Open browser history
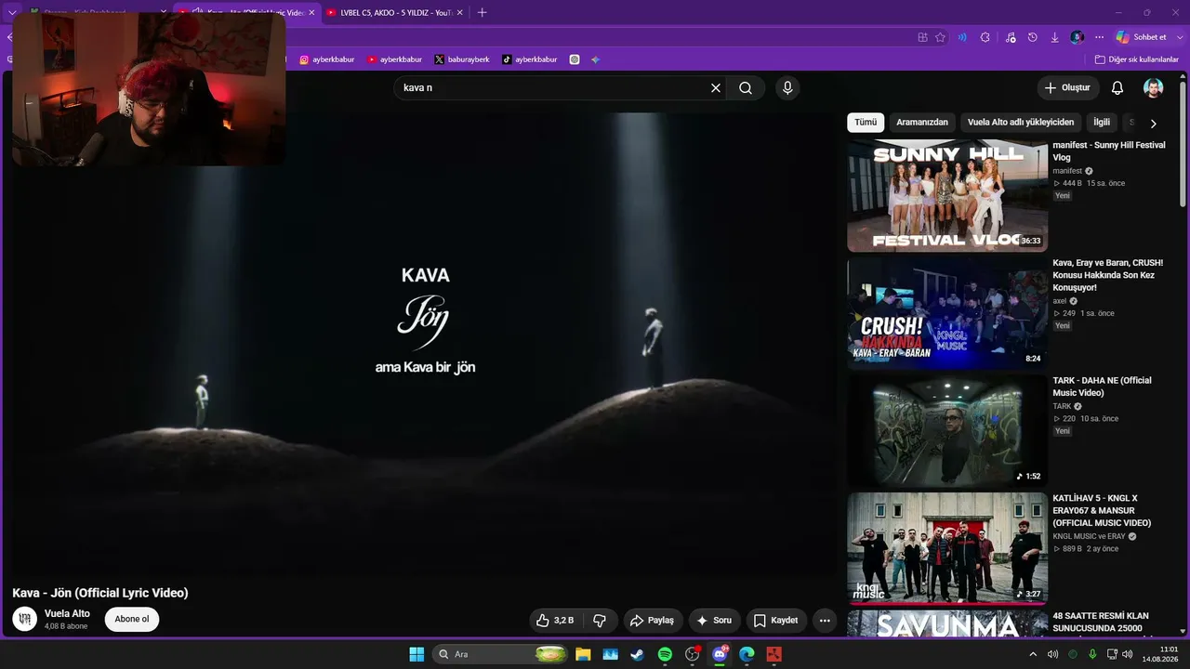Screen dimensions: 1190x669 pyautogui.click(x=1032, y=37)
